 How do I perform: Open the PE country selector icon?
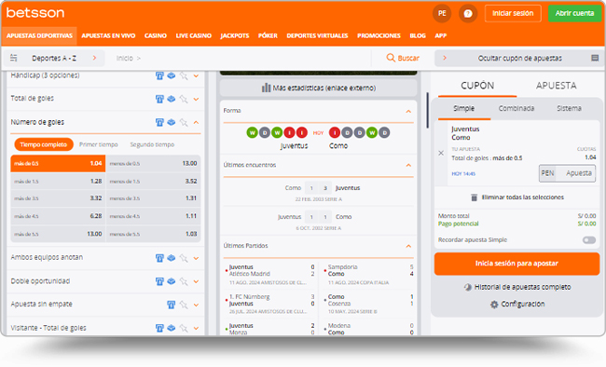pyautogui.click(x=442, y=14)
